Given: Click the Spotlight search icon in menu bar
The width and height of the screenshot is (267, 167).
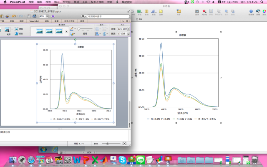Looking at the screenshot, I should (262, 2).
